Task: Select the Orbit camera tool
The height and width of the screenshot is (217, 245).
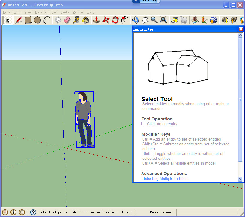Action: click(135, 20)
